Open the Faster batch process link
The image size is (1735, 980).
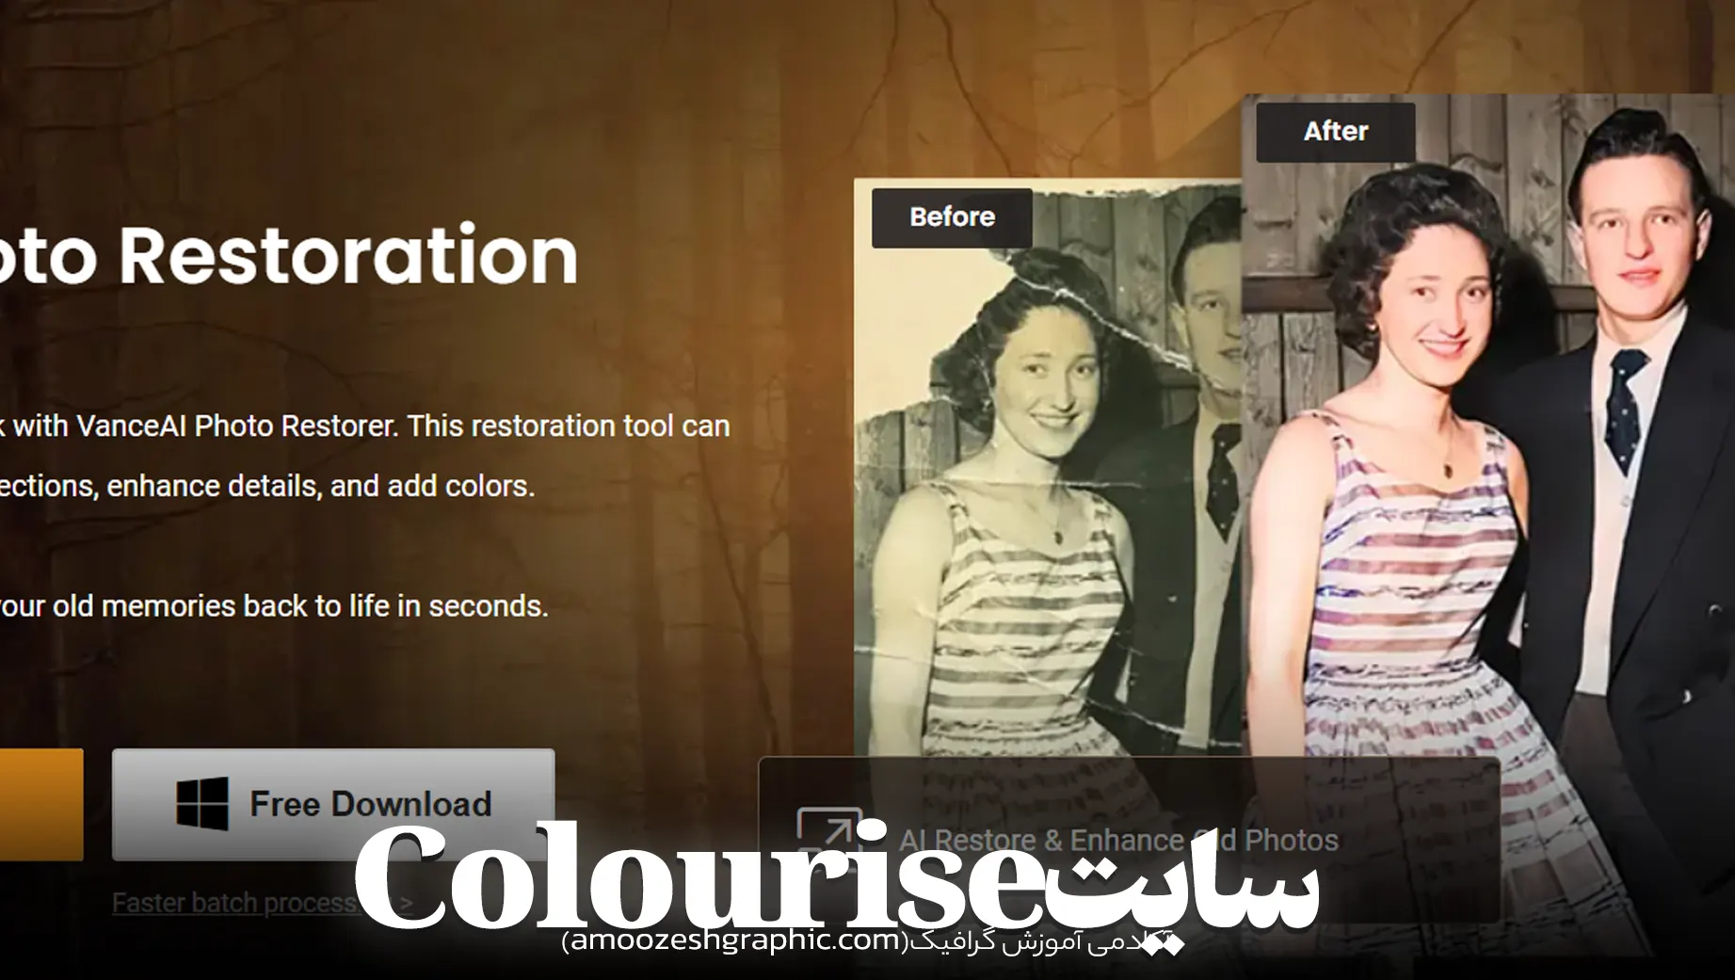pyautogui.click(x=263, y=903)
